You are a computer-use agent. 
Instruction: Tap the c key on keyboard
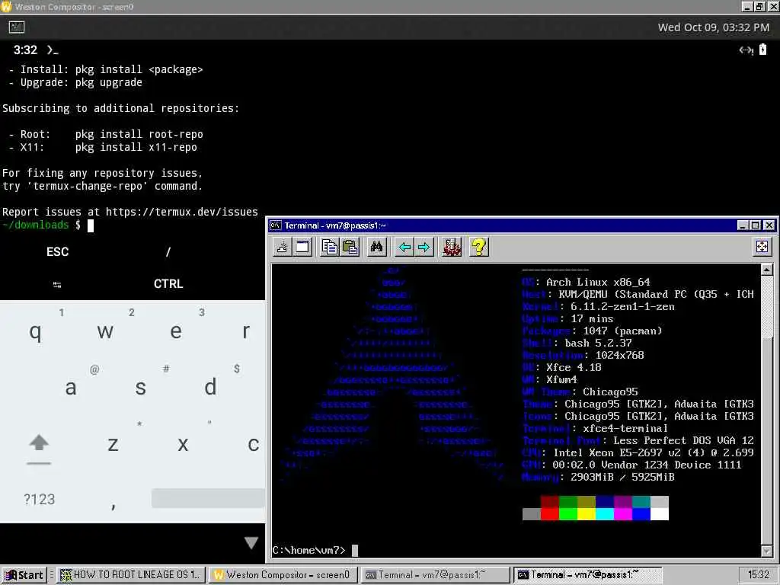click(x=253, y=444)
